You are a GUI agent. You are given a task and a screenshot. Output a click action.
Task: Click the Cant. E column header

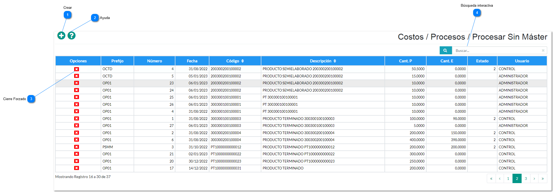tap(447, 61)
